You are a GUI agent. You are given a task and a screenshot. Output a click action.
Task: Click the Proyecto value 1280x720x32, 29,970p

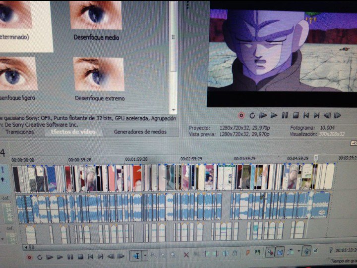[x=244, y=128]
